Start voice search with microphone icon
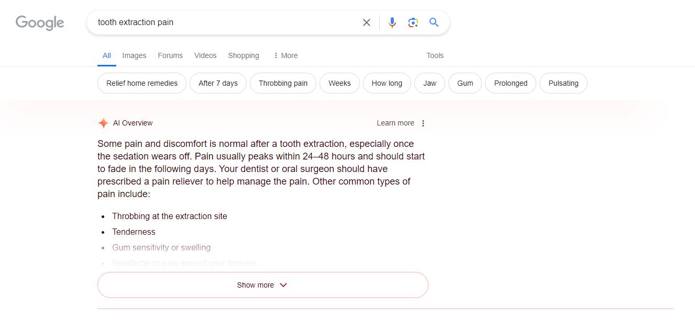 (x=392, y=22)
